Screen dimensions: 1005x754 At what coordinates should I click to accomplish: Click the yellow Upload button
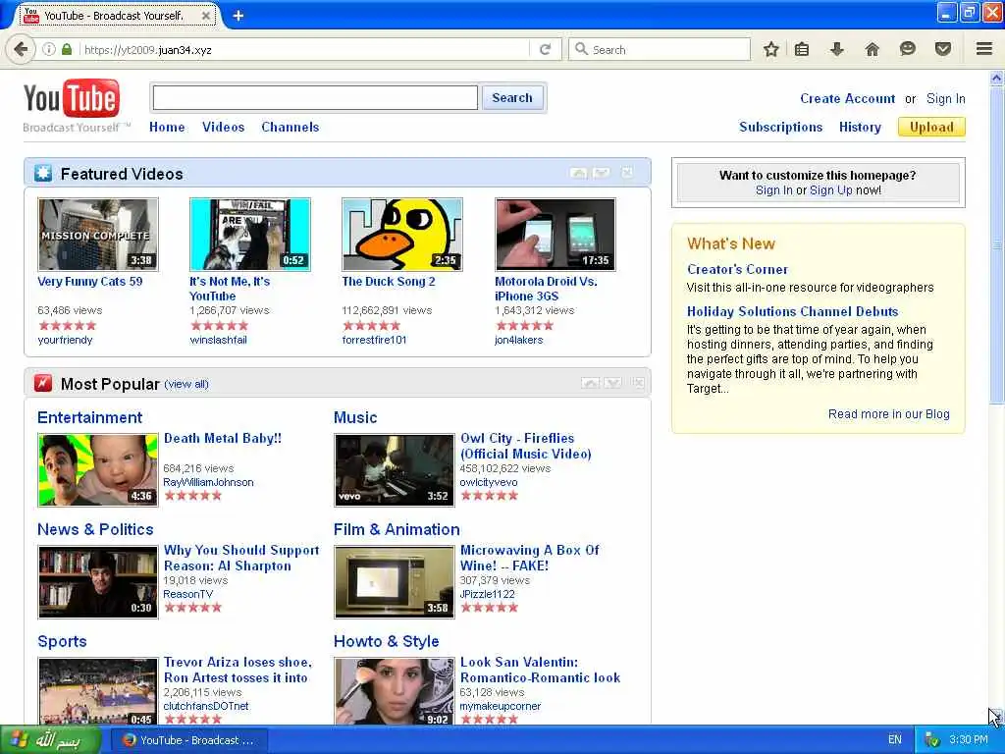(x=931, y=127)
